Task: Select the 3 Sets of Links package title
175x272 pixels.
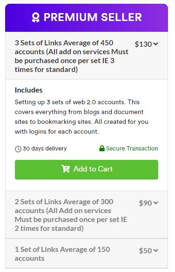Action: (x=72, y=56)
